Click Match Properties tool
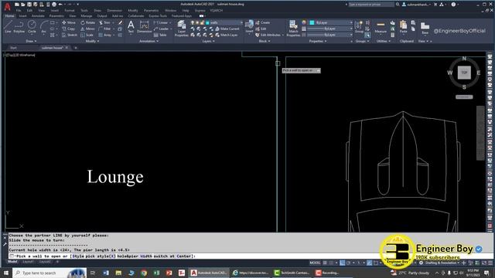 point(293,29)
